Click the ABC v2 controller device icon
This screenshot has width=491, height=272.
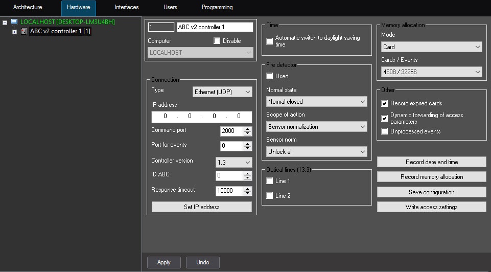[x=24, y=32]
